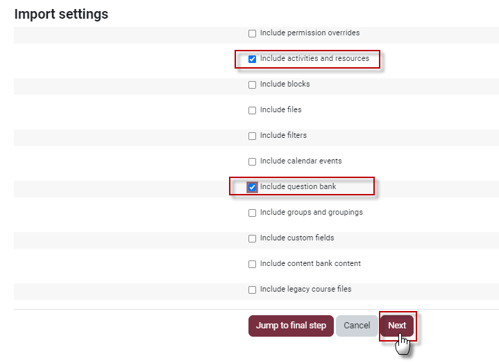
Task: Check Include calendar events box
Action: tap(252, 161)
